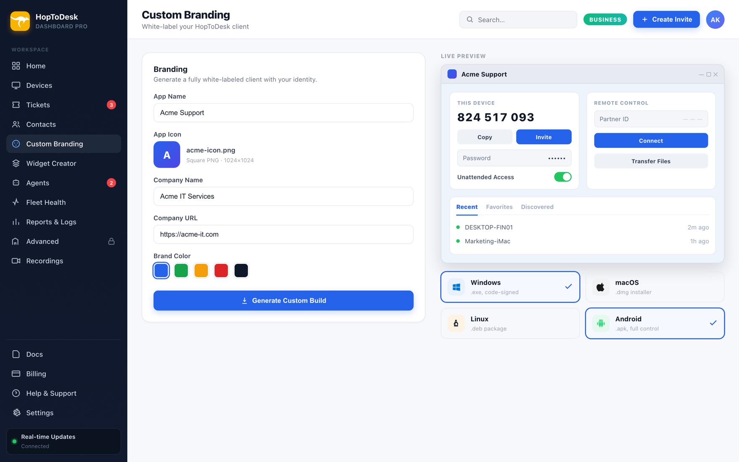
Task: Focus the top Search box
Action: 518,20
